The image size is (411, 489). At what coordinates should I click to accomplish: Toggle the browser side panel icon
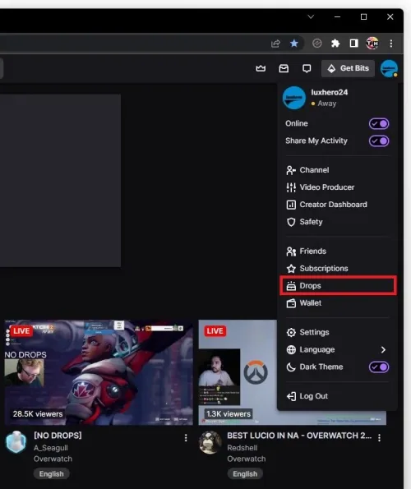(354, 44)
